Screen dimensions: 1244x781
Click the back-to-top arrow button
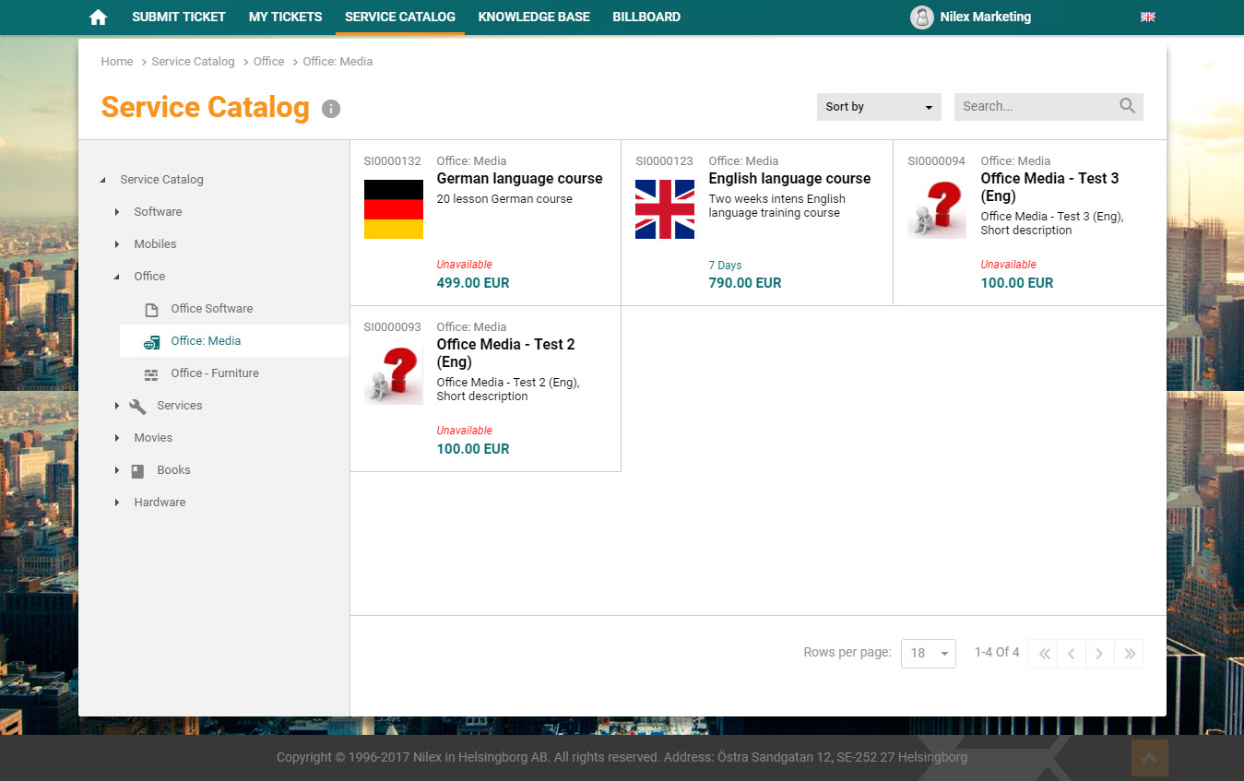coord(1150,758)
